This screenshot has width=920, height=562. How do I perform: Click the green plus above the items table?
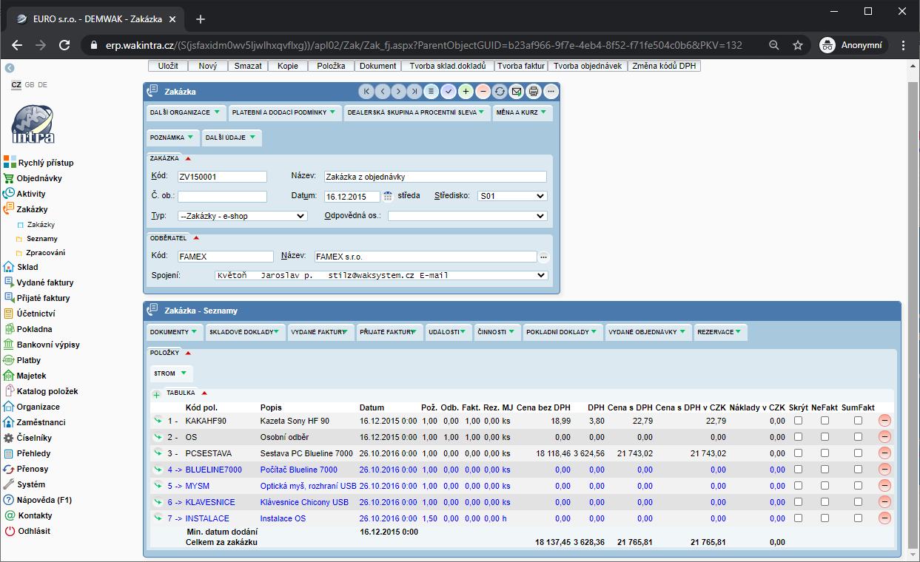point(156,394)
